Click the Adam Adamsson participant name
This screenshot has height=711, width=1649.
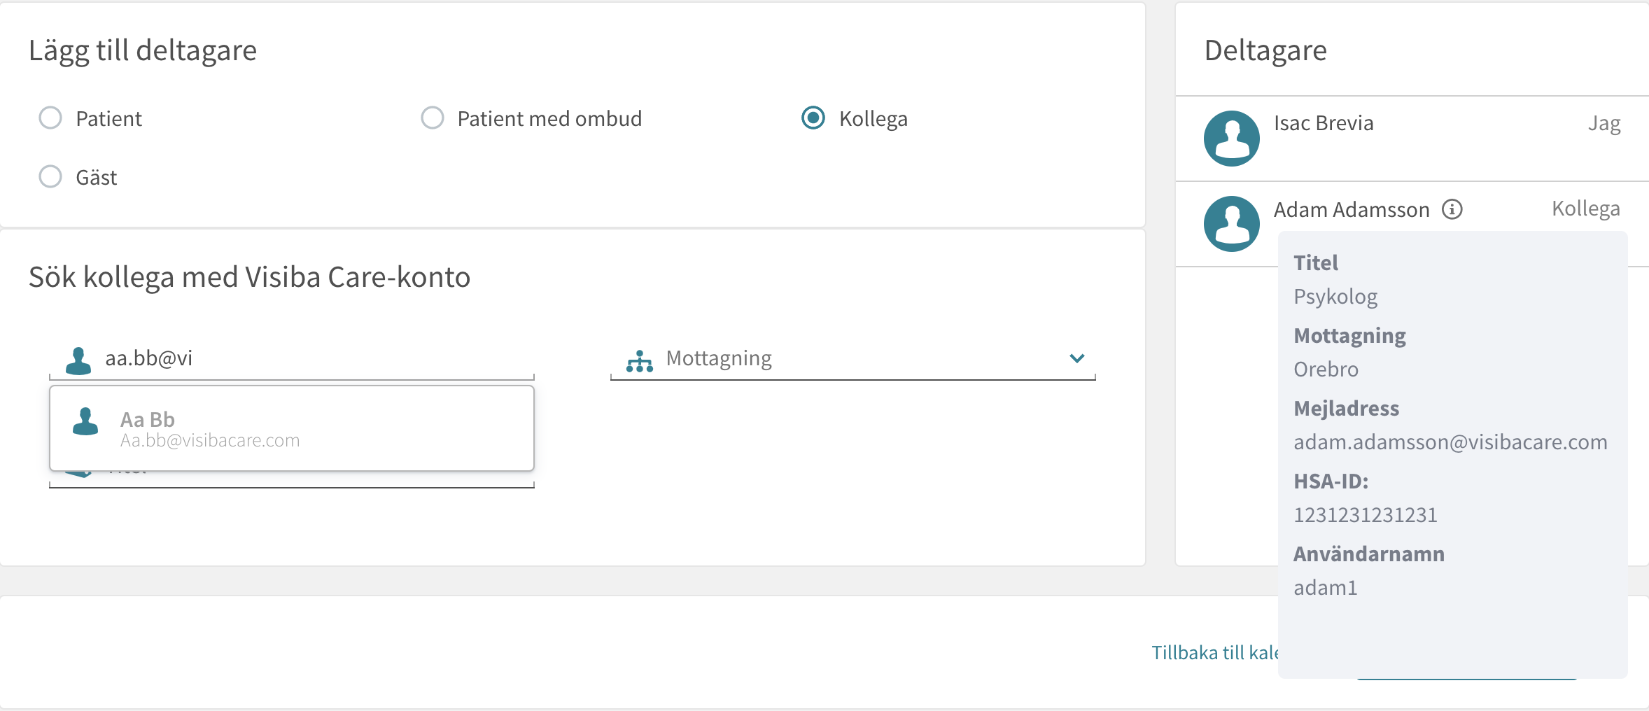click(1352, 209)
